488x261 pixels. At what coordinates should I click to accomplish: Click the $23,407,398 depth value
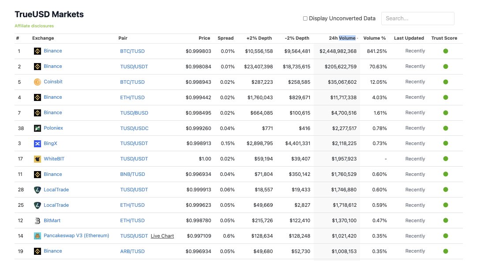click(x=258, y=67)
